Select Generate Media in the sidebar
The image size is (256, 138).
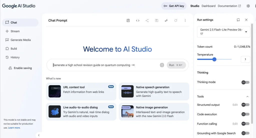[x=20, y=40]
